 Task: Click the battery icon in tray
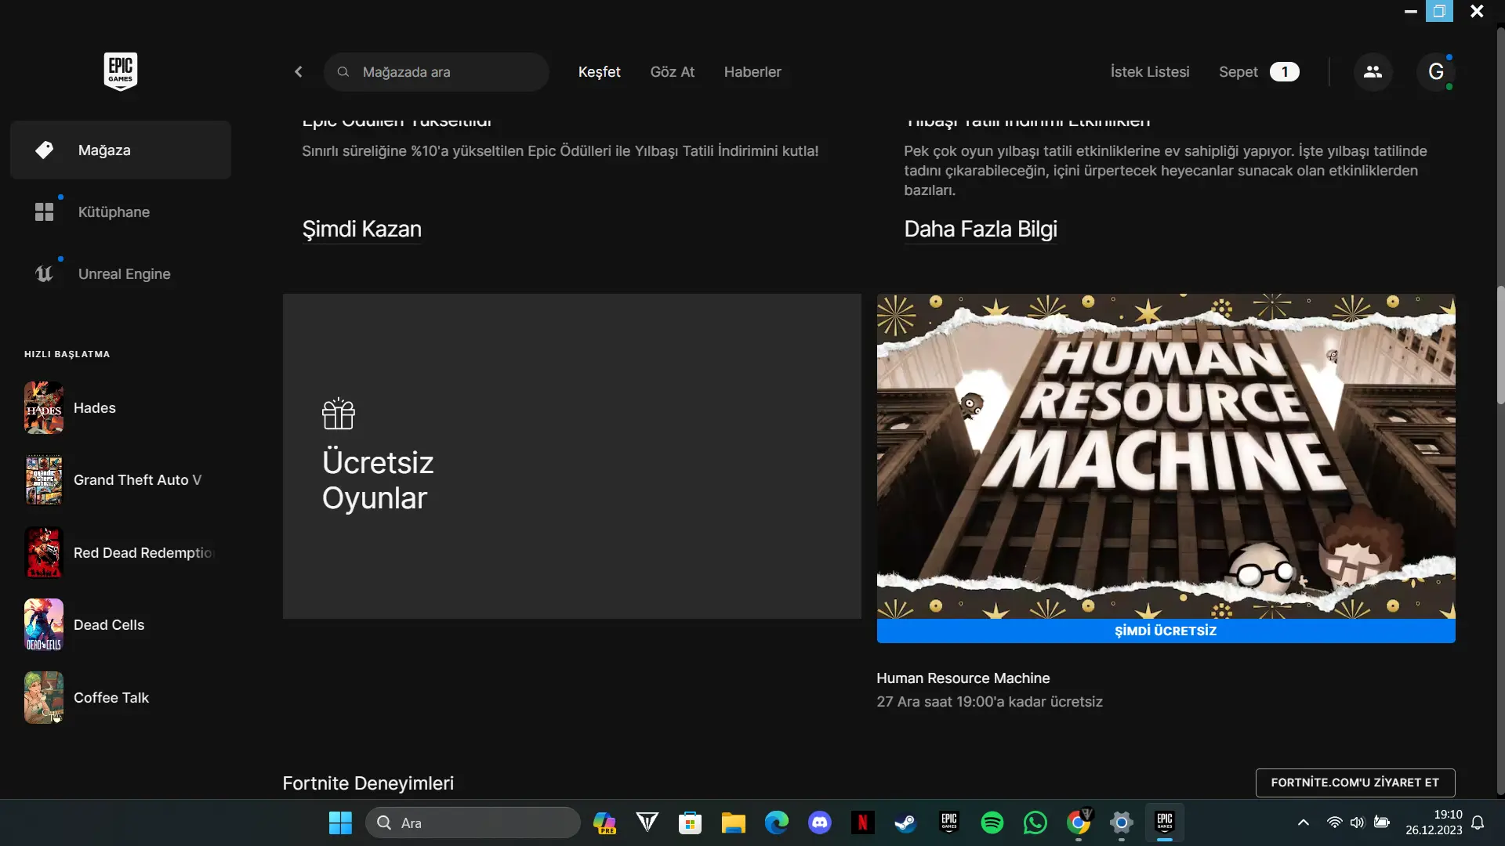coord(1382,822)
